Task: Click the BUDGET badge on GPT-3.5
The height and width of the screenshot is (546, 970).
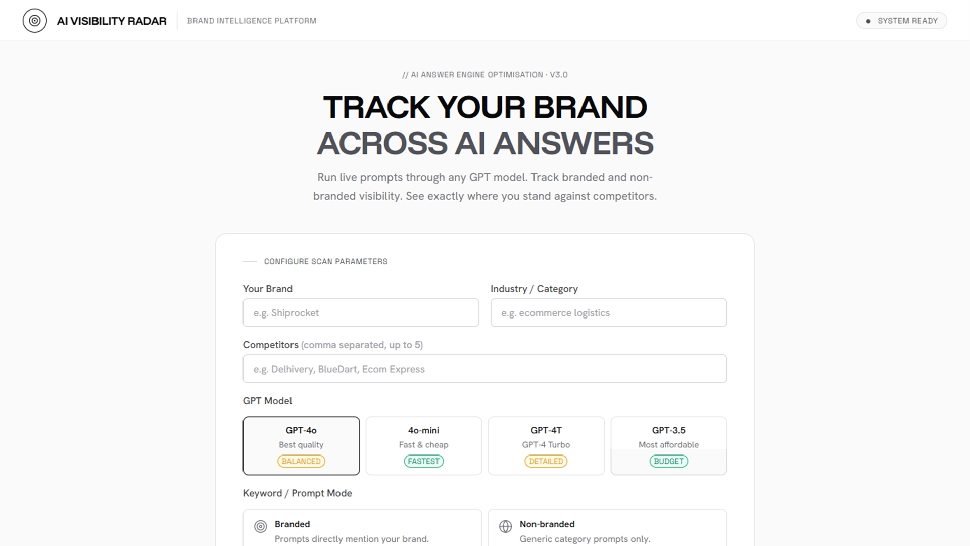Action: 668,461
